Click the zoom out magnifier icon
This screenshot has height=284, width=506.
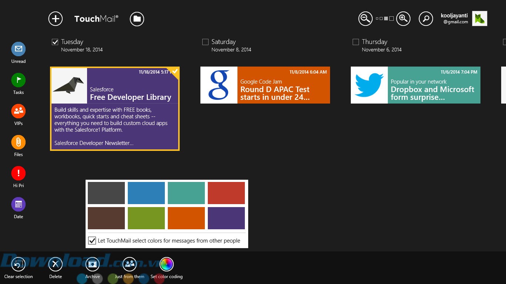[365, 19]
